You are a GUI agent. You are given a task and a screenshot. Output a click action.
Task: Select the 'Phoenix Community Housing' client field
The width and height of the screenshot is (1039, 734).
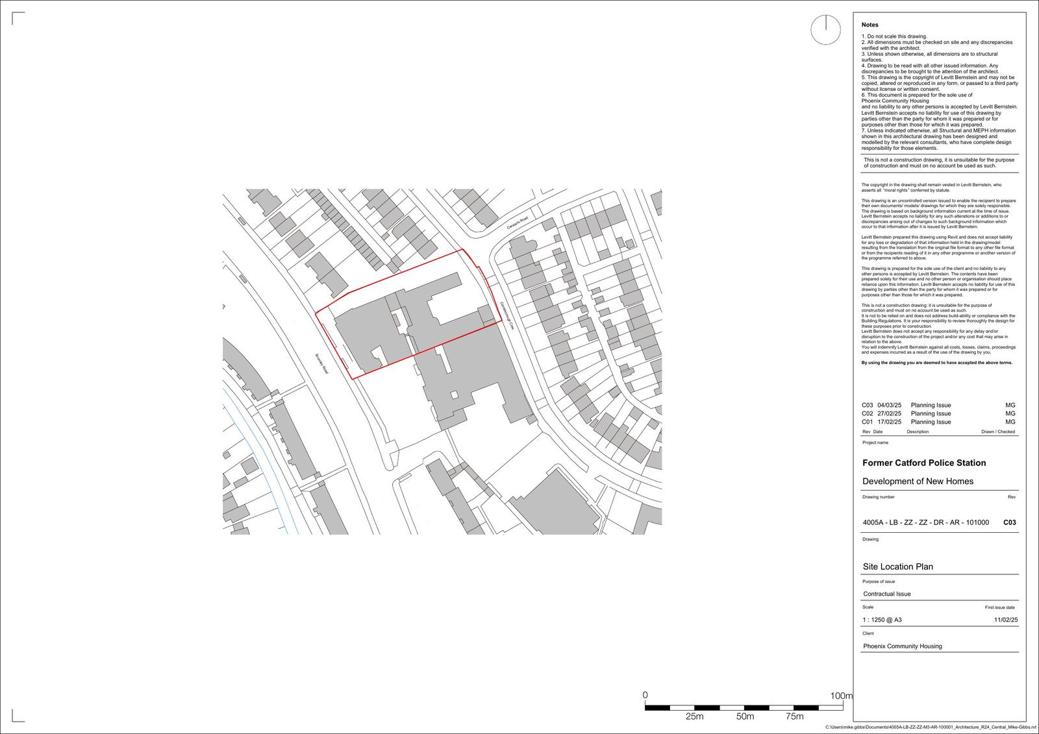tap(902, 646)
